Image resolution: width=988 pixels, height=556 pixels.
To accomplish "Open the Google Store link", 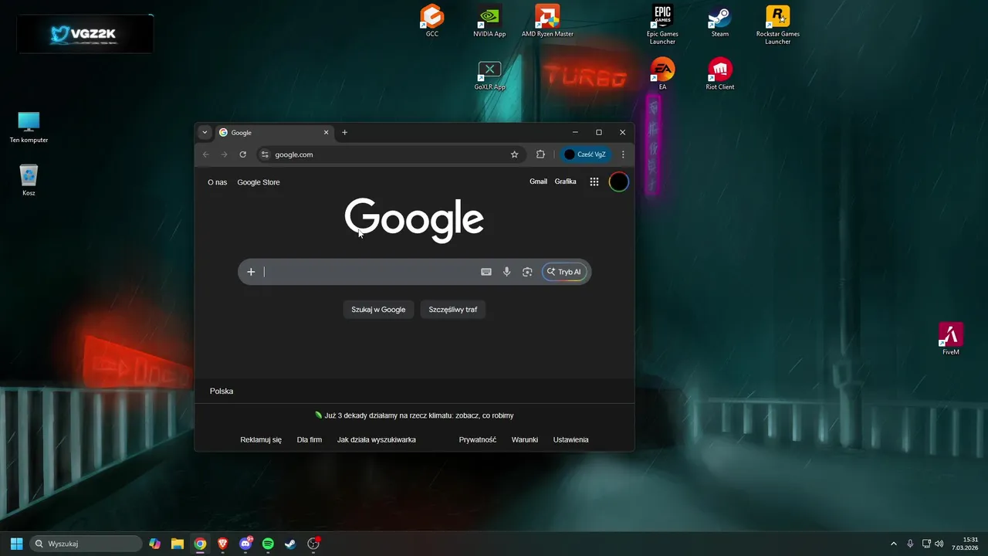I will click(x=259, y=182).
